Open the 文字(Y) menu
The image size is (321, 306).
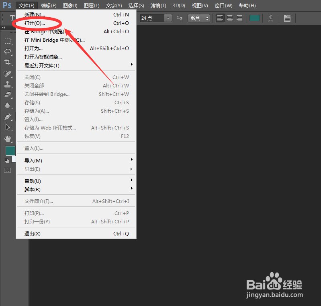click(114, 6)
